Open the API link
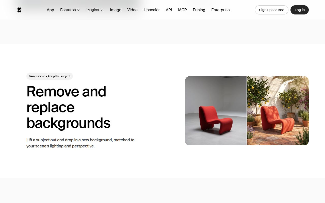Screen dimensions: 325x203 click(169, 10)
